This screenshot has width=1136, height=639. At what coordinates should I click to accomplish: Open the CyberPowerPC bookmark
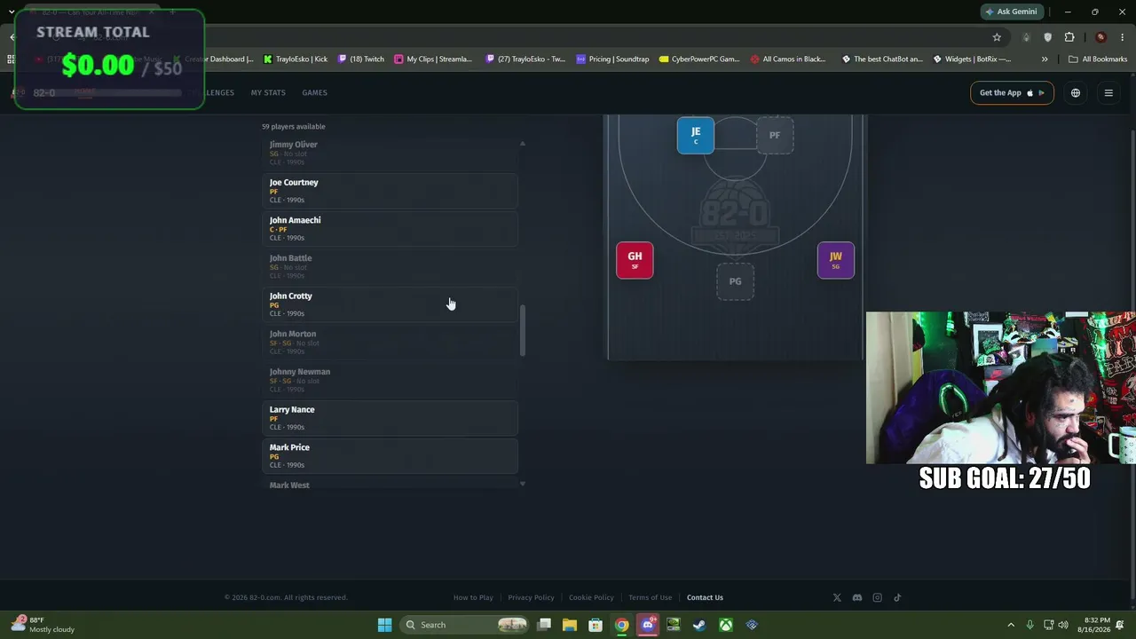pyautogui.click(x=699, y=59)
